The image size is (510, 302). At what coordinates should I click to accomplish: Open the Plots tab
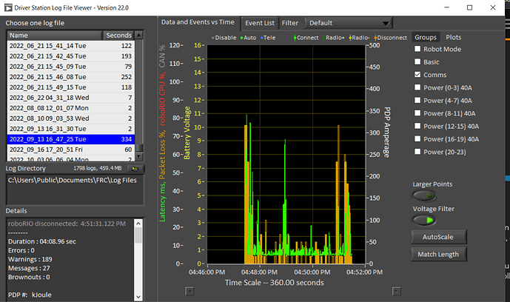[454, 38]
